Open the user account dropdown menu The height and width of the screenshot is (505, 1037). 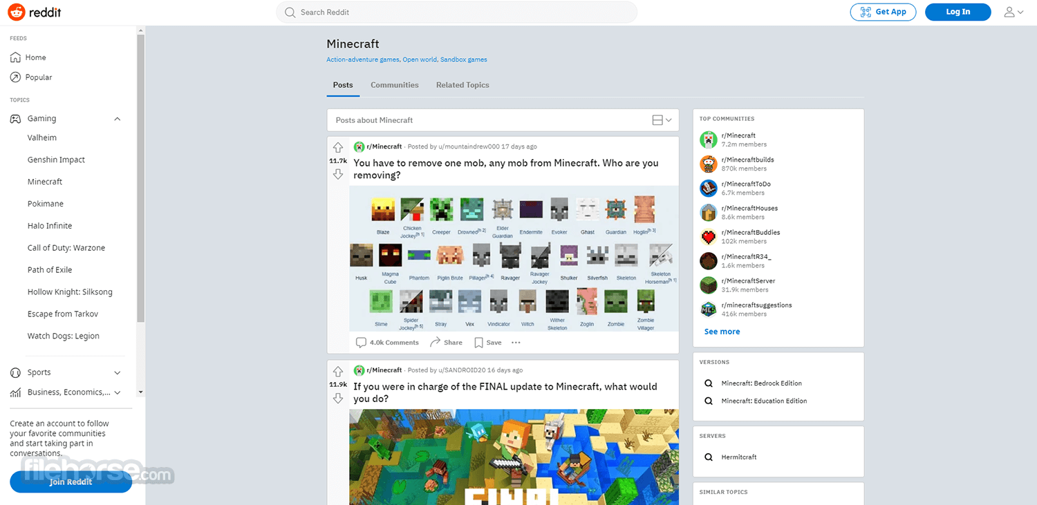[1013, 12]
